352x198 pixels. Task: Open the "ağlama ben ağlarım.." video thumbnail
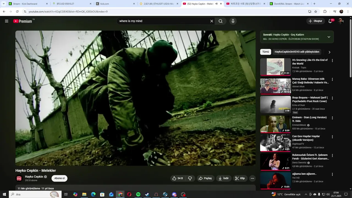tap(275, 180)
